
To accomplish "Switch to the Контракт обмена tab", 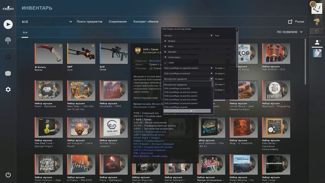I will pos(146,21).
